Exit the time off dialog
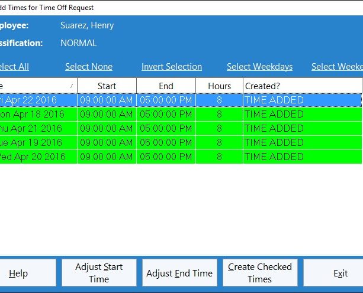Viewport: 363px width, 293px height. click(333, 273)
